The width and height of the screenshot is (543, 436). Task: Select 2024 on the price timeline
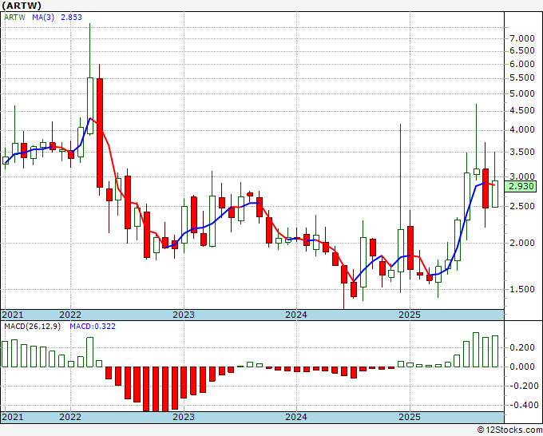click(x=296, y=315)
